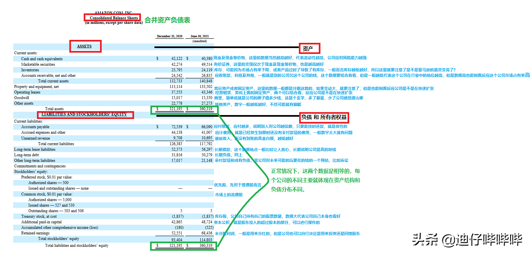530x254 pixels.
Task: Click the Total current assets label
Action: coord(53,81)
